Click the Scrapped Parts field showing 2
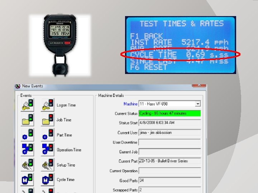Image resolution: width=258 pixels, height=193 pixels. point(169,190)
